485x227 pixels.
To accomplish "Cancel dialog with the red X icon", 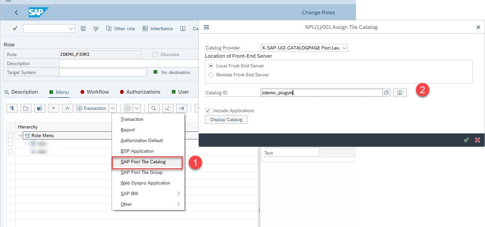I will 477,140.
